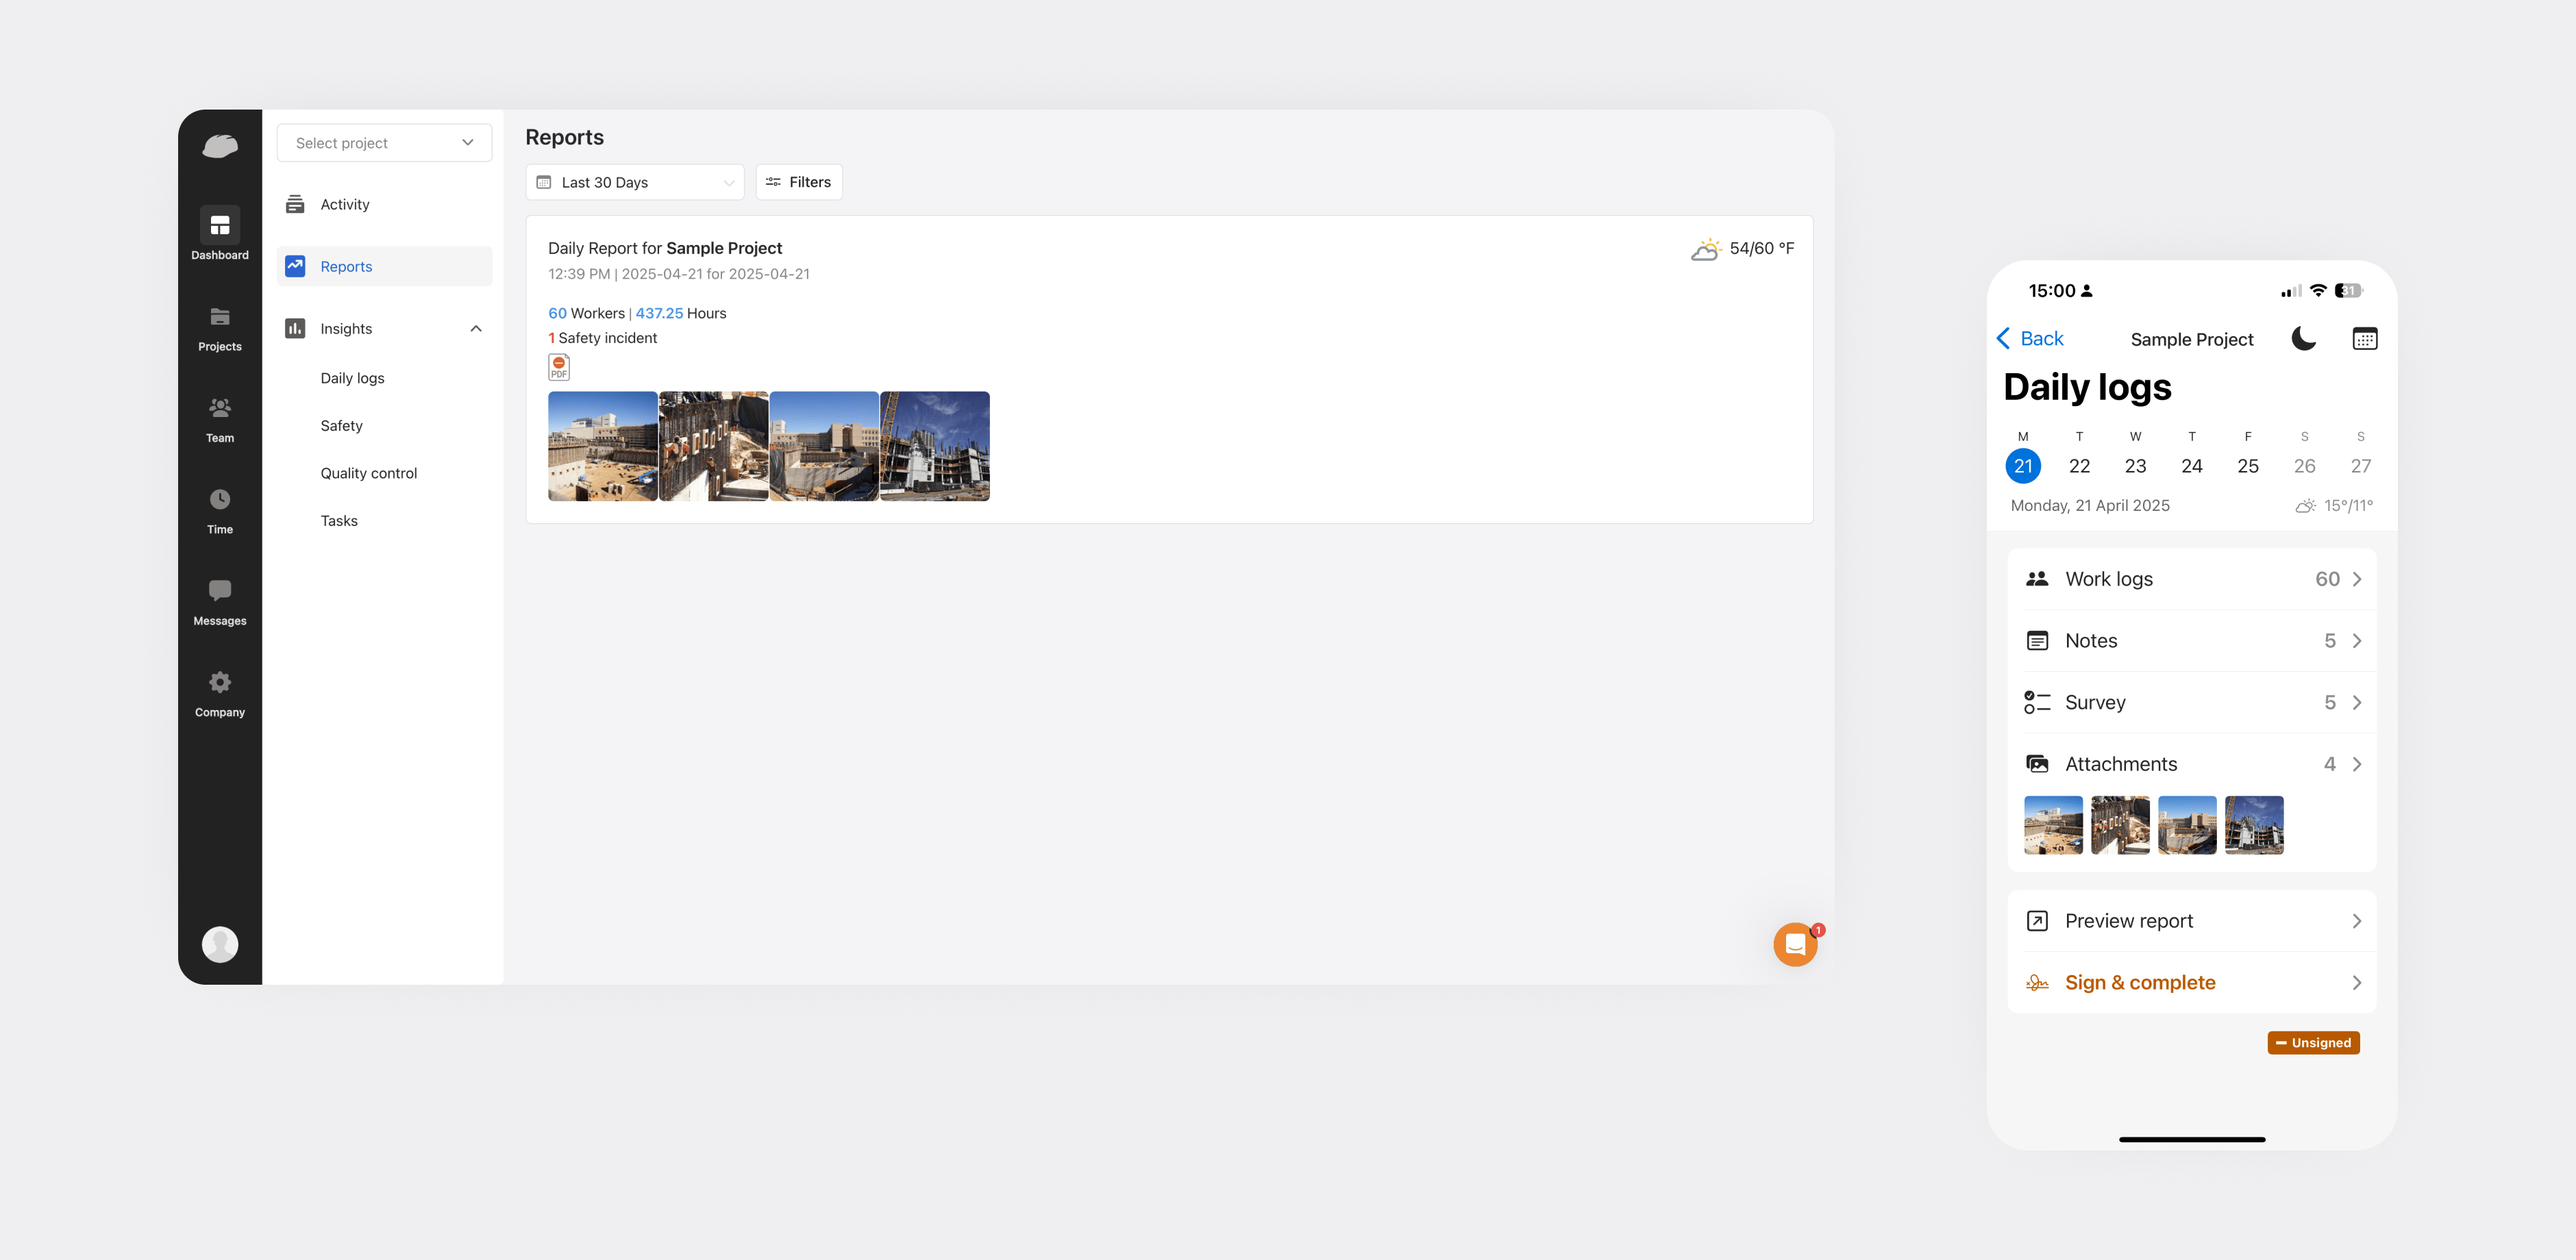Viewport: 2576px width, 1260px height.
Task: Click the Filters button
Action: [798, 182]
